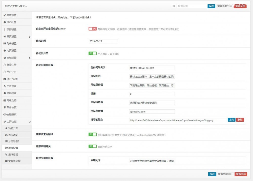Viewport: 253px width, 181px height.
Task: Open the 主题授权 section
Action: coord(17,114)
